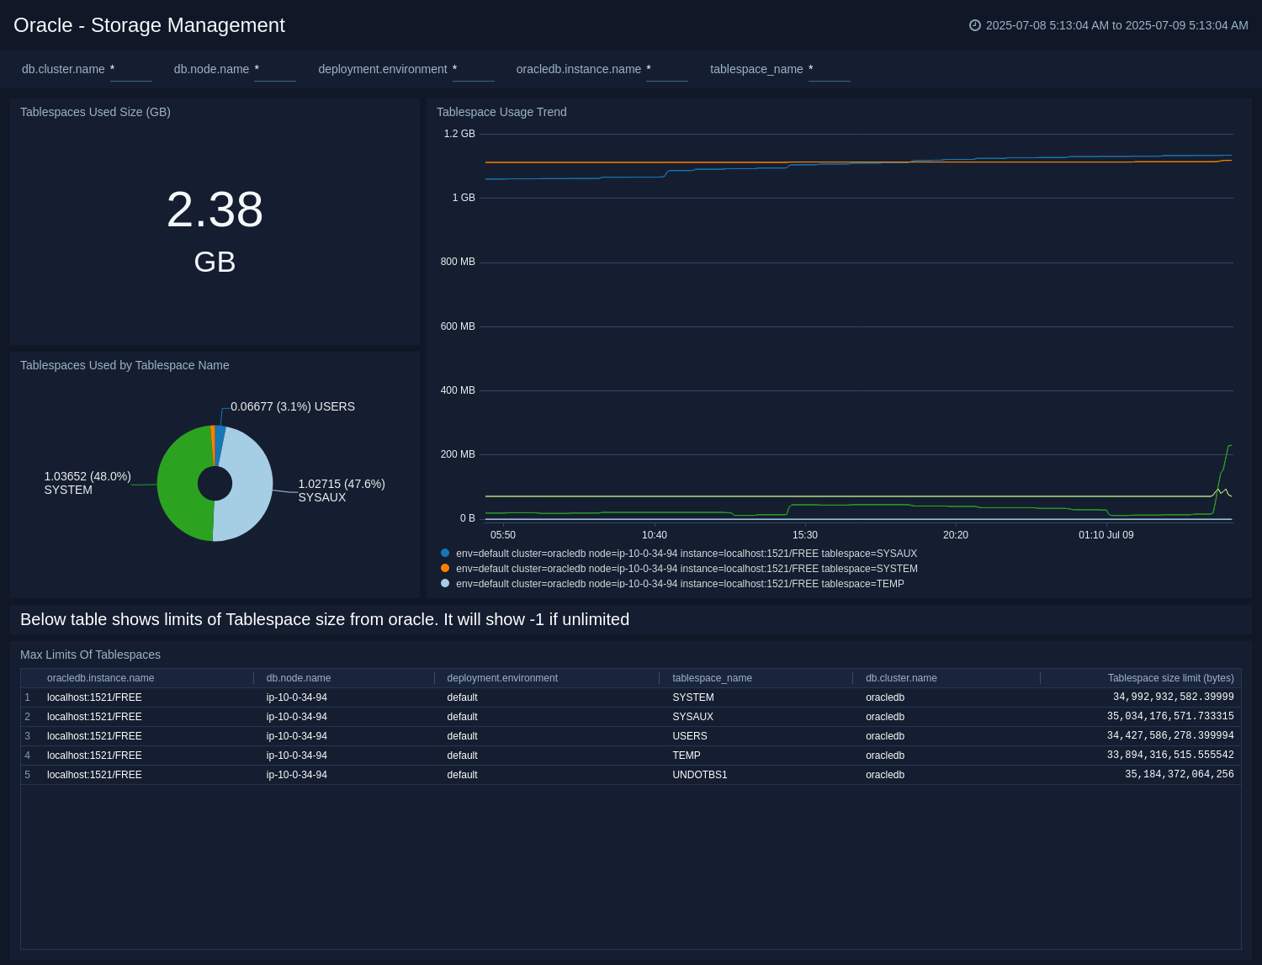
Task: Click the 1.2 GB axis label
Action: click(x=459, y=134)
